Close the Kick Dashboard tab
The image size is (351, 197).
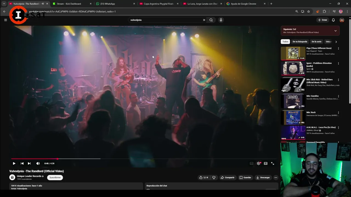pyautogui.click(x=91, y=4)
